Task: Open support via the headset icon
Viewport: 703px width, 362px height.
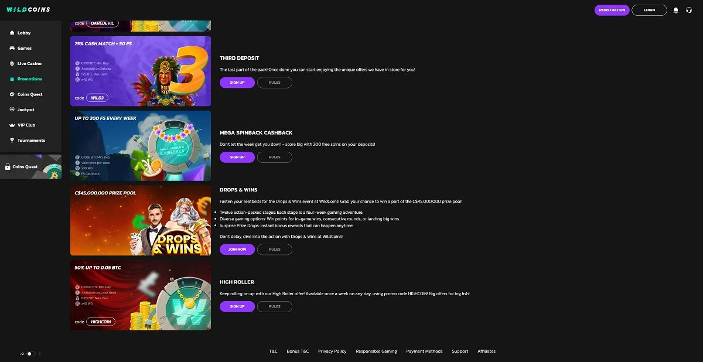Action: 689,10
